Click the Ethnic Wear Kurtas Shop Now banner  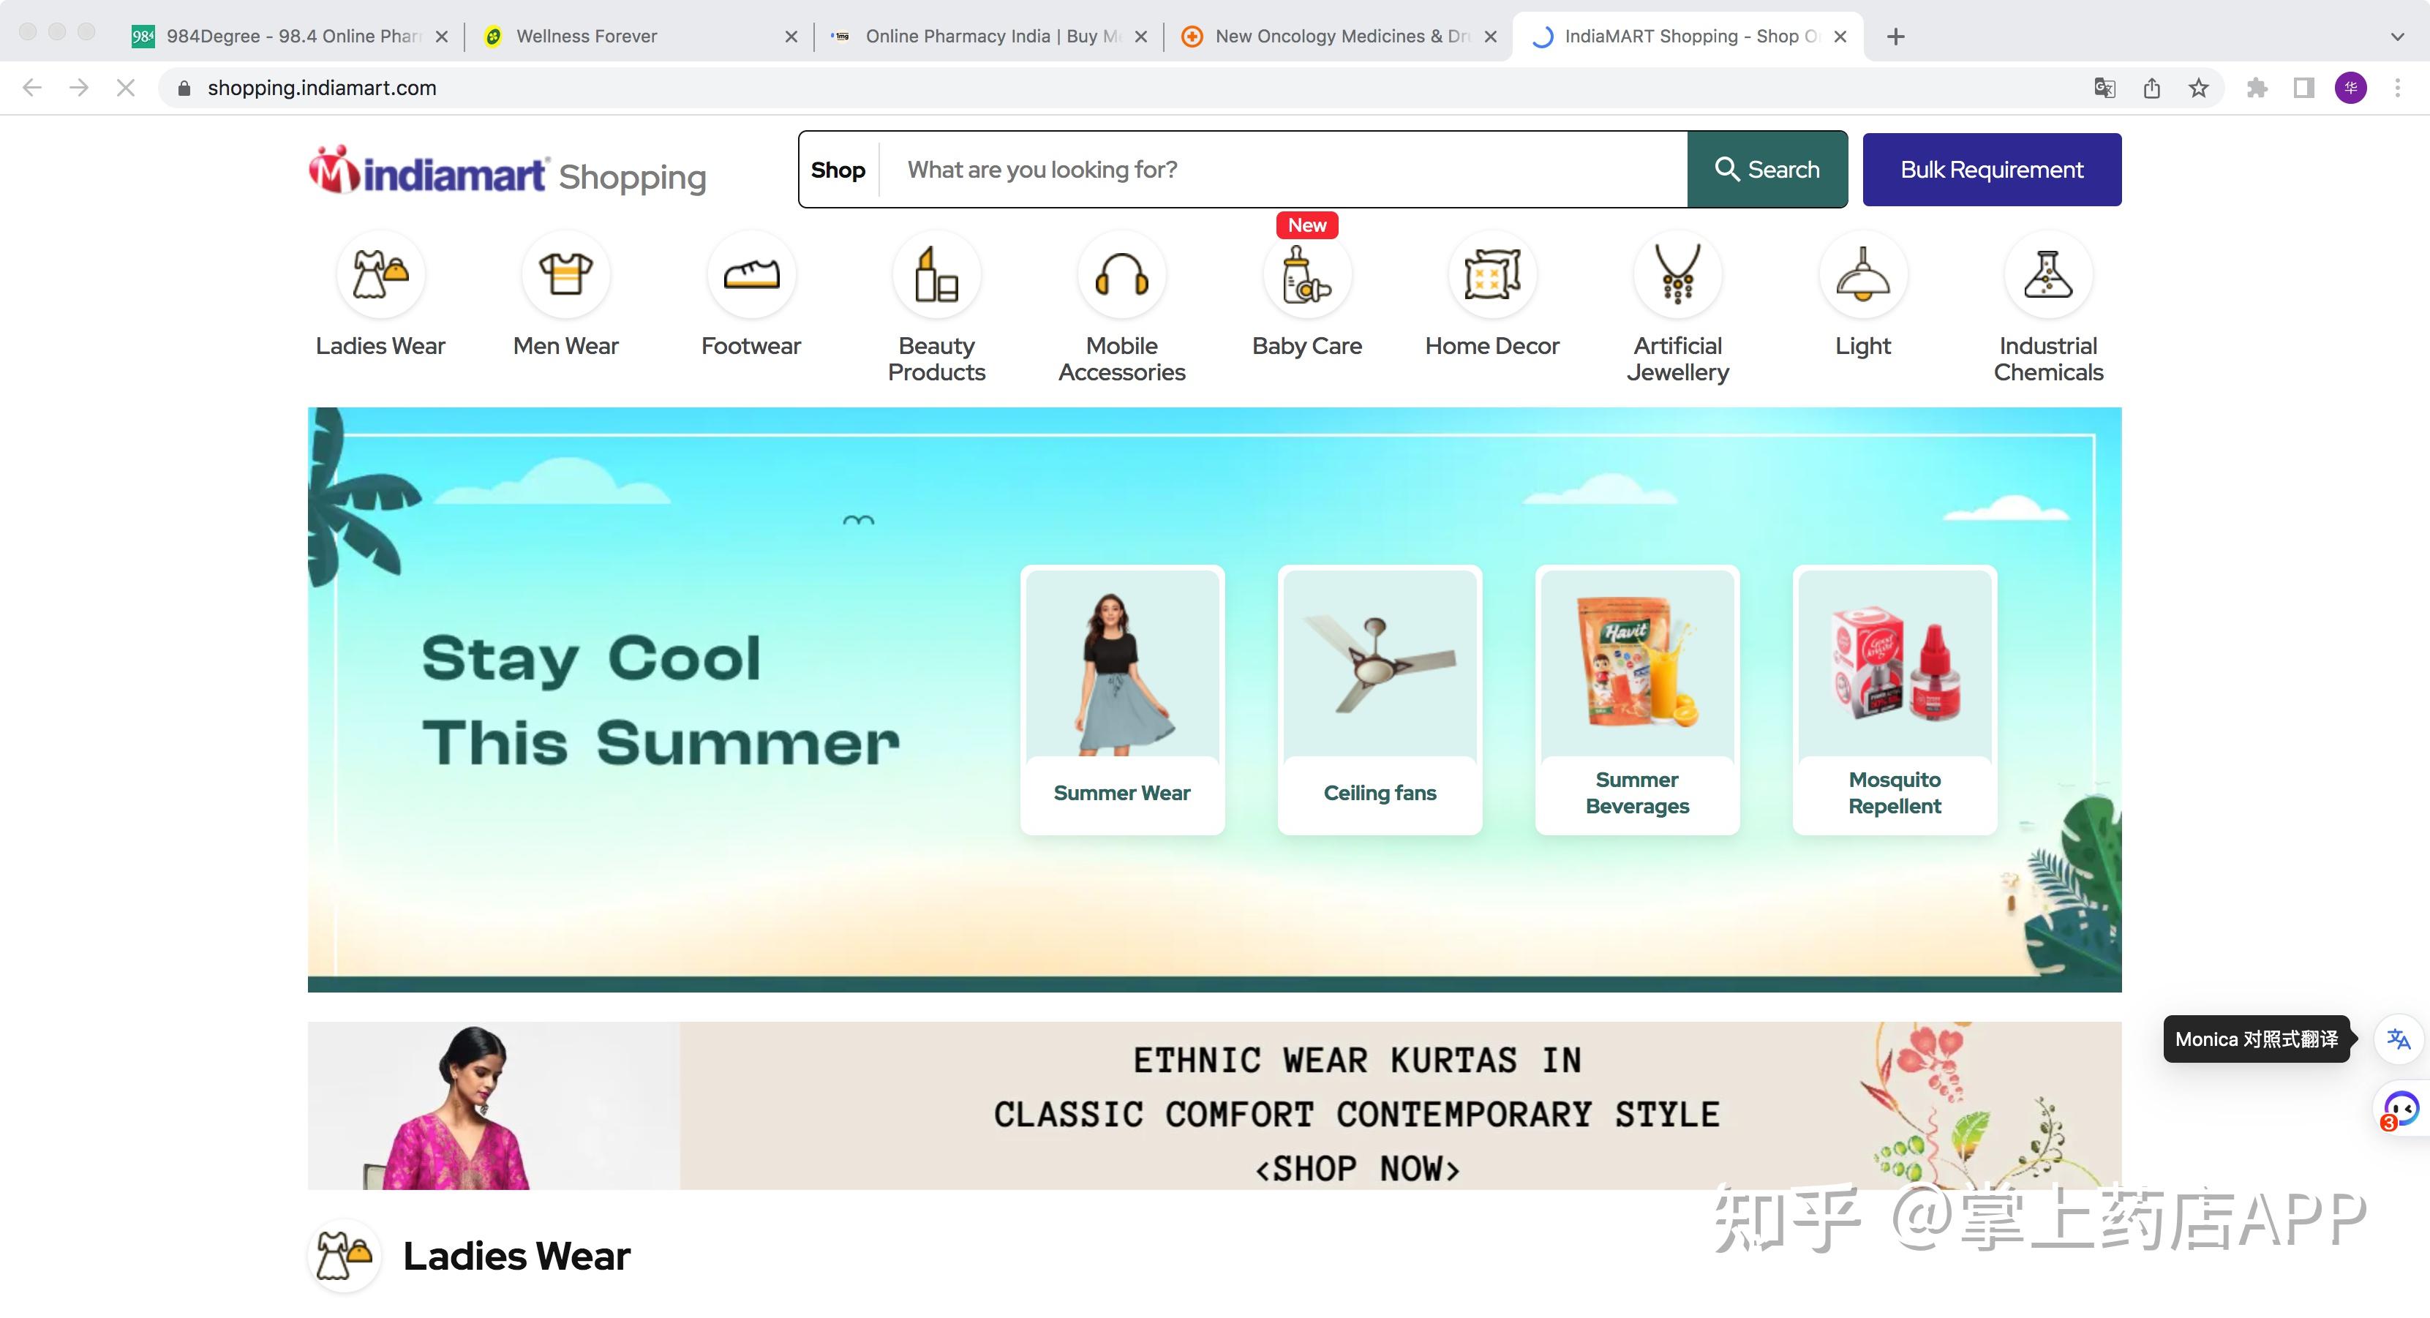point(1215,1106)
